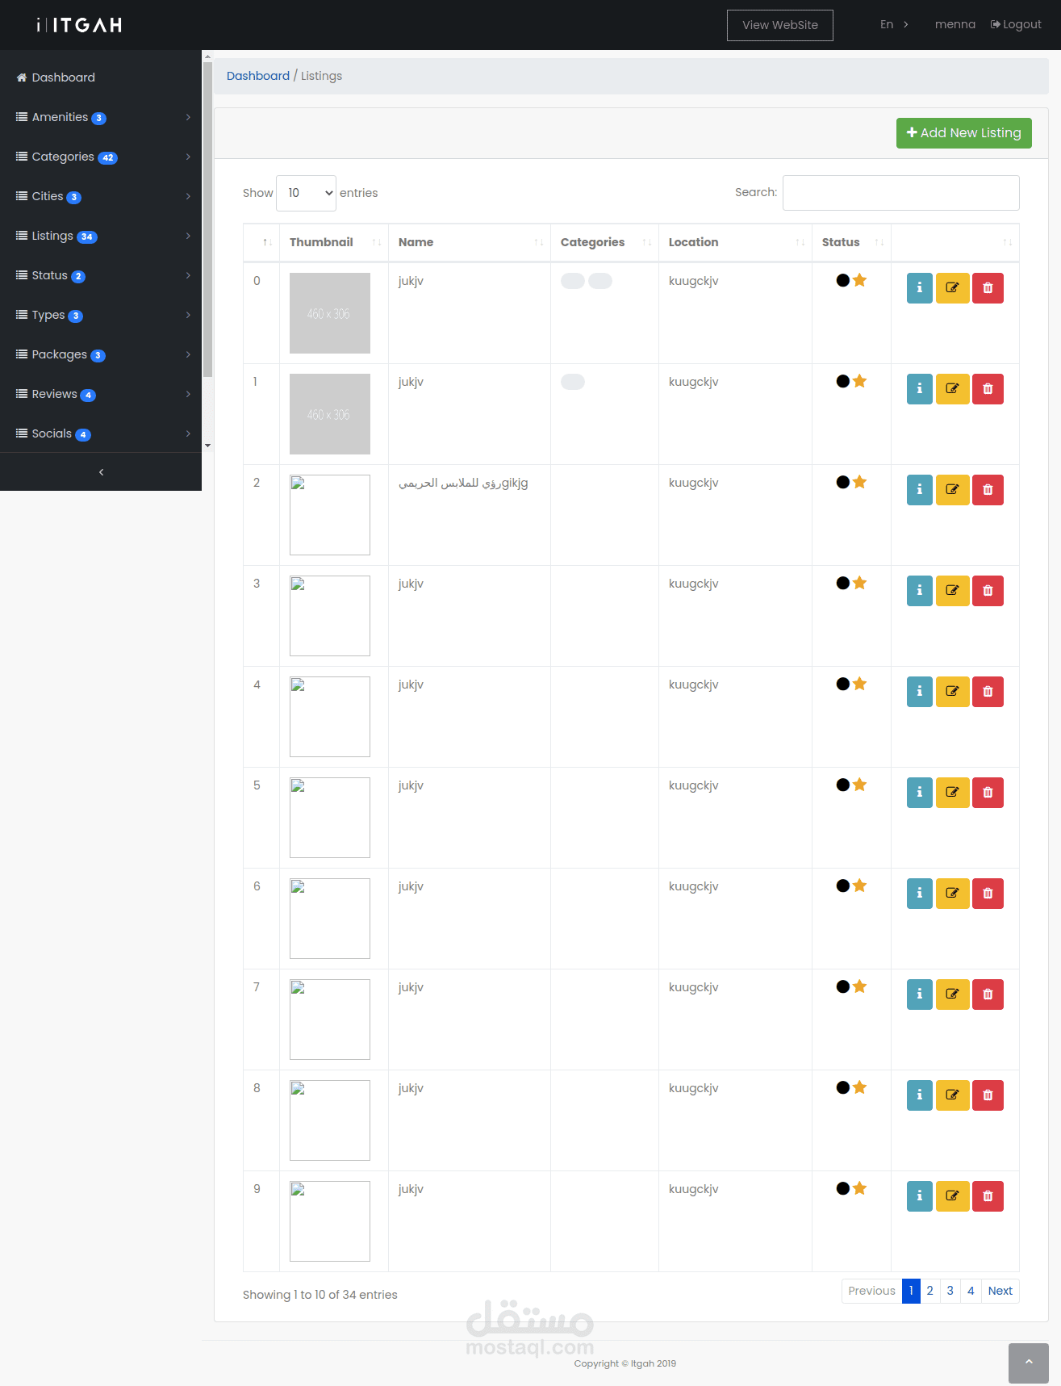The width and height of the screenshot is (1061, 1386).
Task: Expand the Reviews sidebar menu
Action: point(101,394)
